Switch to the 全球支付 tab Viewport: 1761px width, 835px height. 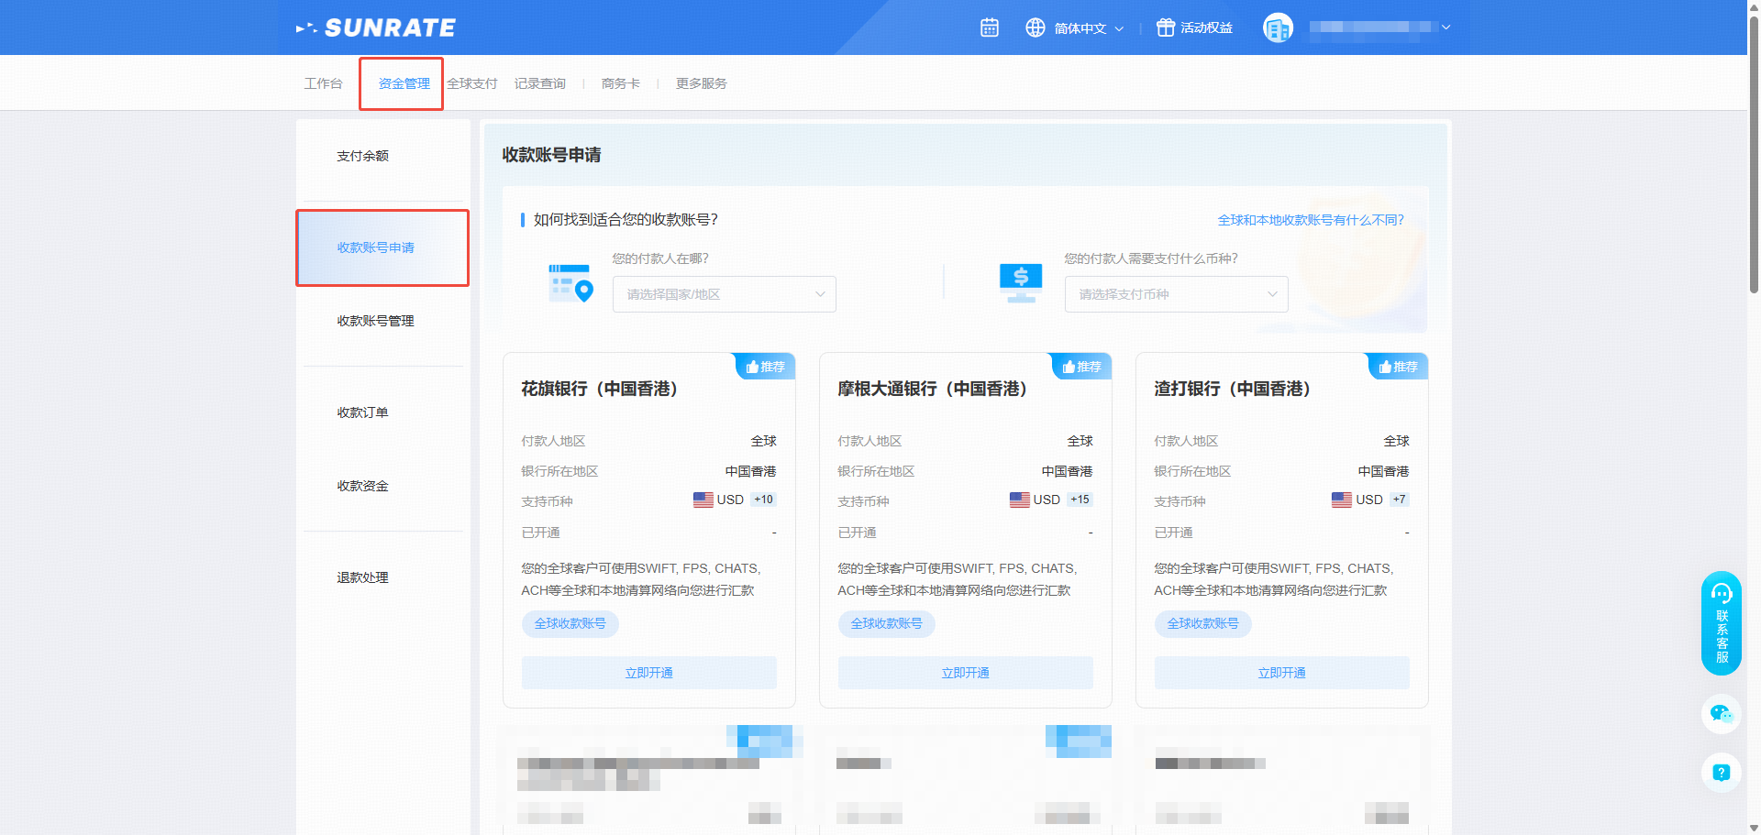coord(472,83)
